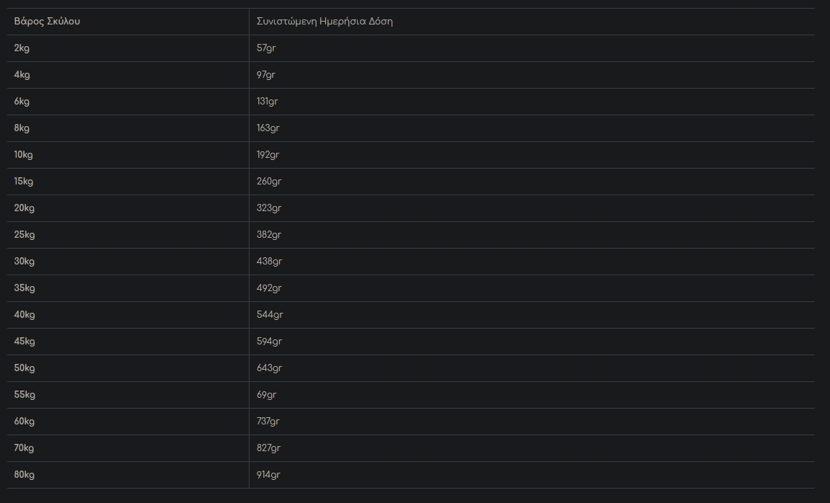Select the 45kg weight cell
The height and width of the screenshot is (503, 830).
pyautogui.click(x=25, y=342)
